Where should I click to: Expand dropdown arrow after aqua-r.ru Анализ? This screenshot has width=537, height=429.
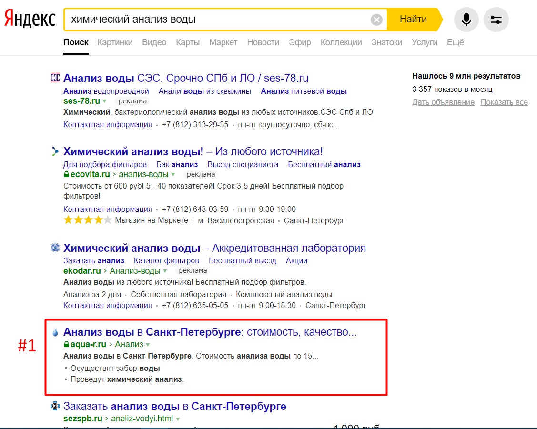[148, 345]
